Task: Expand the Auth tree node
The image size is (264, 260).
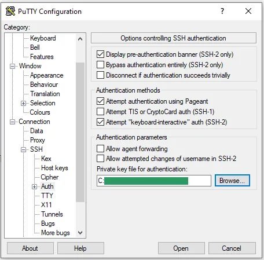Action: coord(34,187)
